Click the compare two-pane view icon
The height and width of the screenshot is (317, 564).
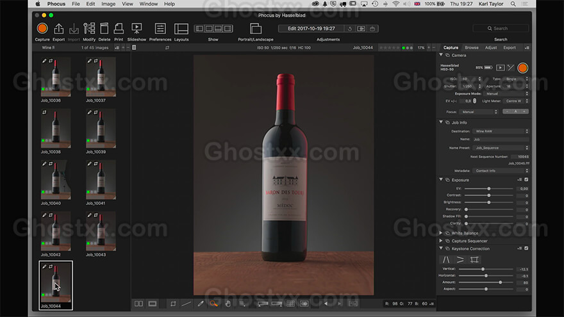138,304
